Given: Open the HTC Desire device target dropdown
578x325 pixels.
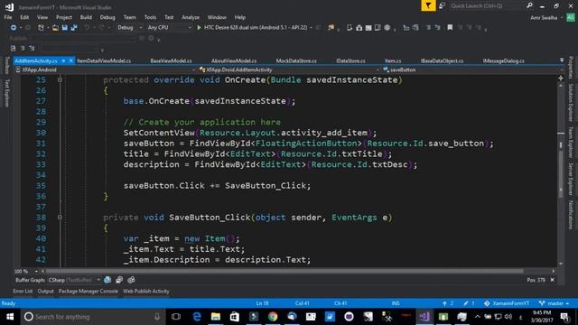Looking at the screenshot, I should [311, 28].
